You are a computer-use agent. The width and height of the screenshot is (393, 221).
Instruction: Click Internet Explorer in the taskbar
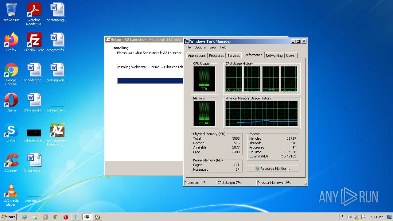click(24, 217)
